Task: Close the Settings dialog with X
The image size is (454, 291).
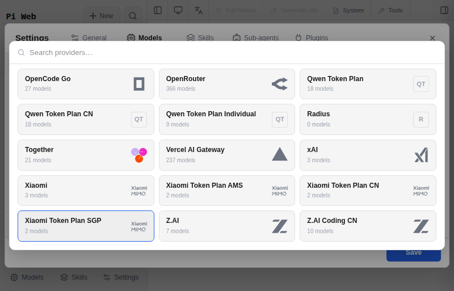Action: [432, 38]
